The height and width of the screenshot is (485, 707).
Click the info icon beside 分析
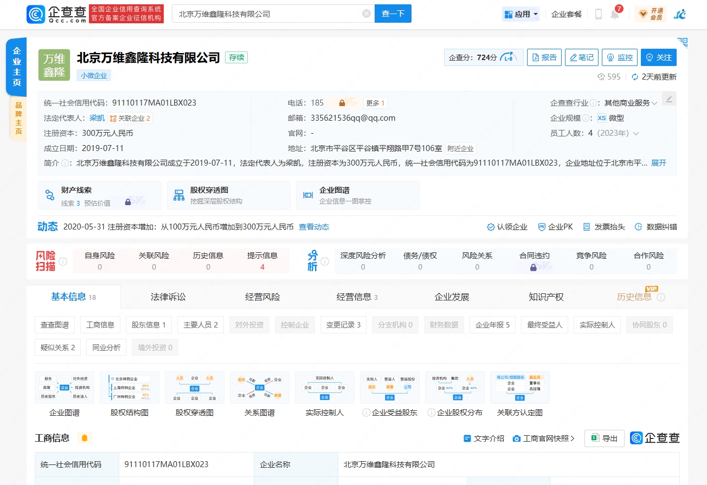[x=325, y=261]
